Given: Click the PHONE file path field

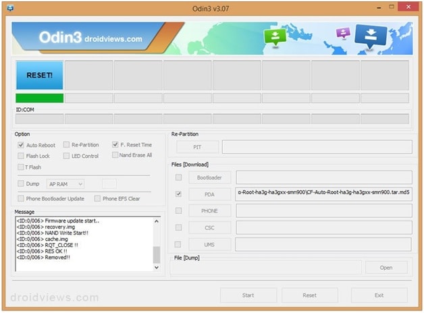Looking at the screenshot, I should click(324, 210).
